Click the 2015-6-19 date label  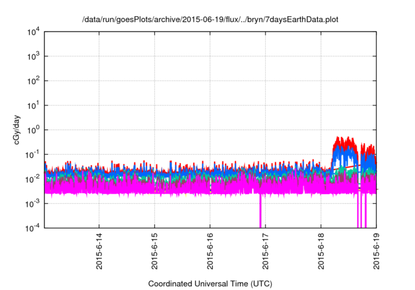coord(376,251)
